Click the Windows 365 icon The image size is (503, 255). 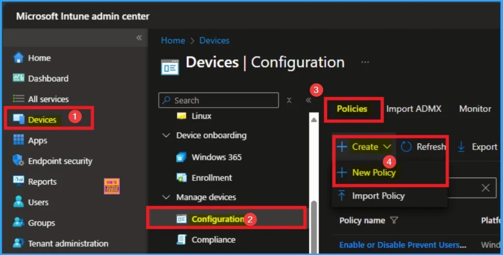[181, 157]
